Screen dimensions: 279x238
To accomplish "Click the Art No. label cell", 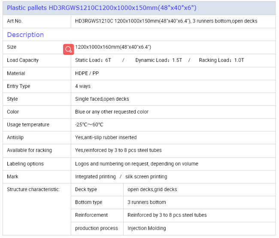I will click(15, 21).
